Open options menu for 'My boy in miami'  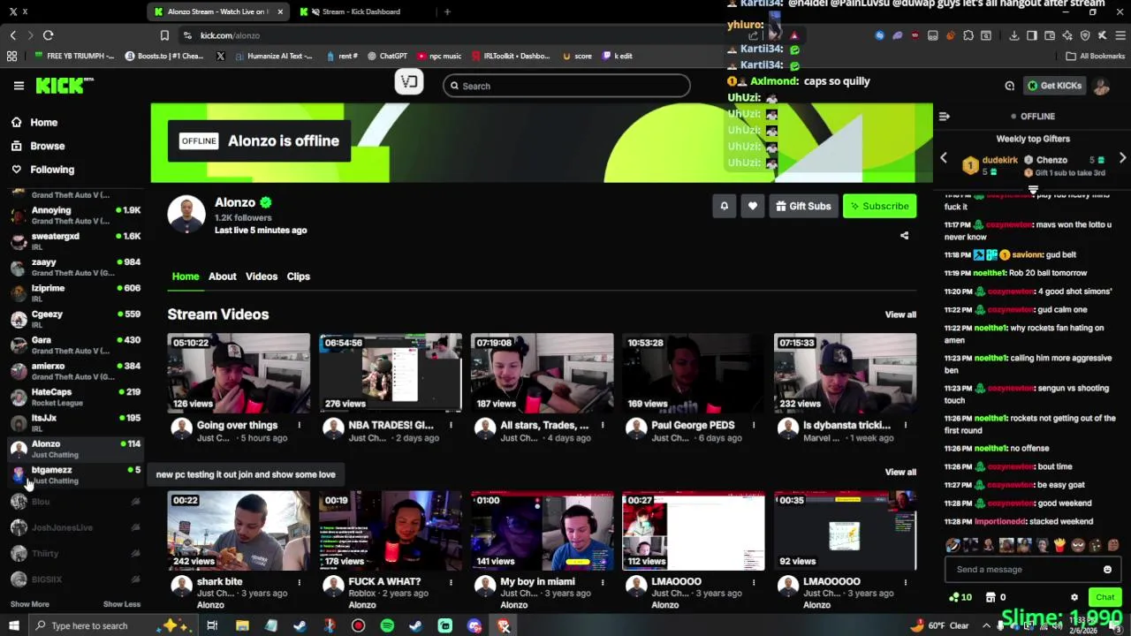602,582
